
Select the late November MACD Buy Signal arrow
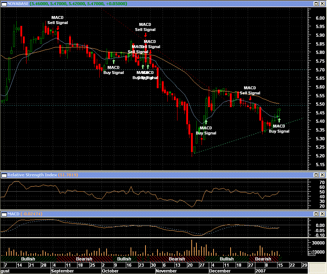click(x=206, y=122)
